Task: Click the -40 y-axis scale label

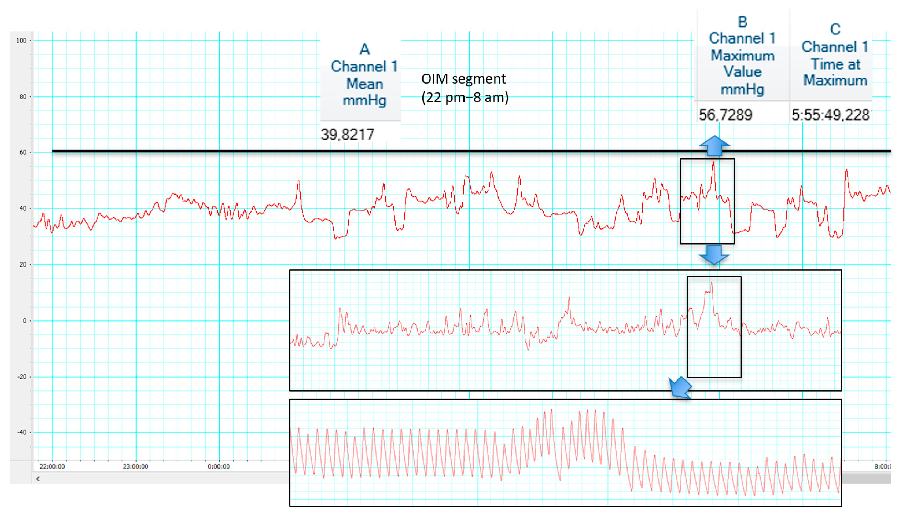Action: 21,432
